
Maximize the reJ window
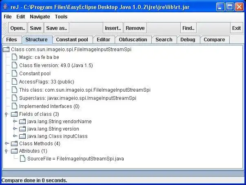(230, 7)
